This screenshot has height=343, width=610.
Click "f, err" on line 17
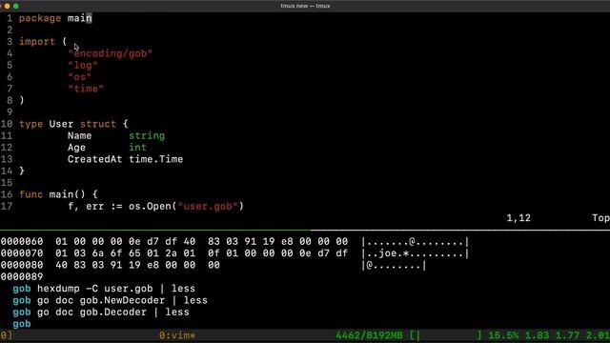tap(86, 206)
